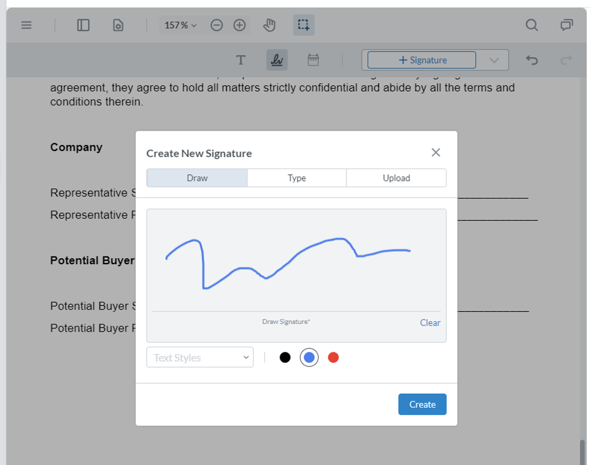Click the 'Draw Signature*' label
This screenshot has height=465, width=591.
[286, 322]
